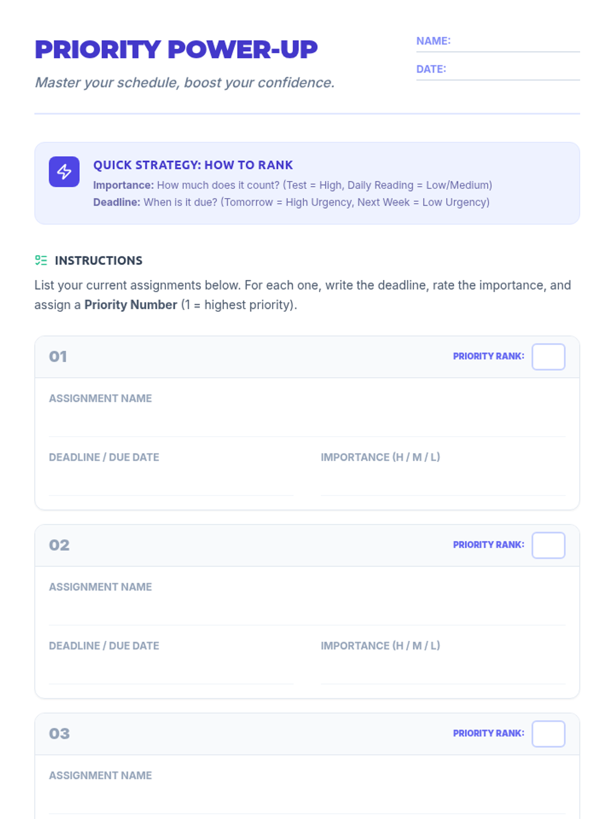Click the Instructions section heading

click(x=98, y=261)
